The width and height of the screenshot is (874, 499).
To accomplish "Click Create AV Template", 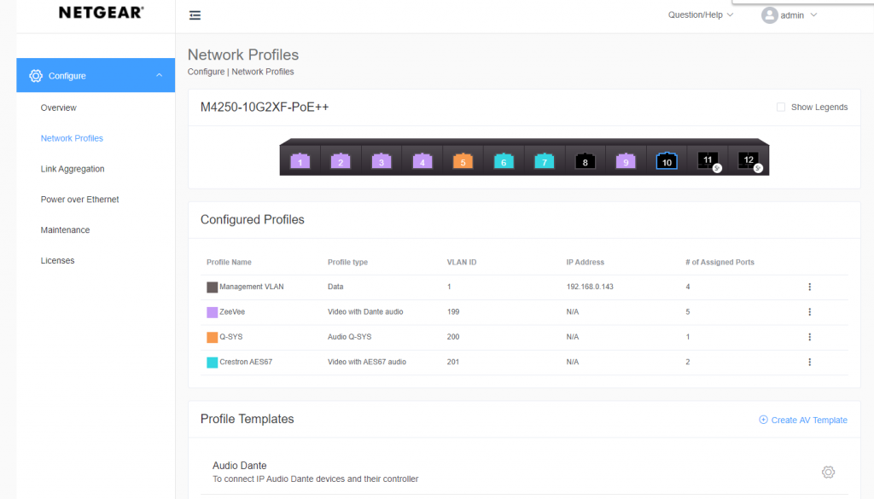I will [802, 420].
